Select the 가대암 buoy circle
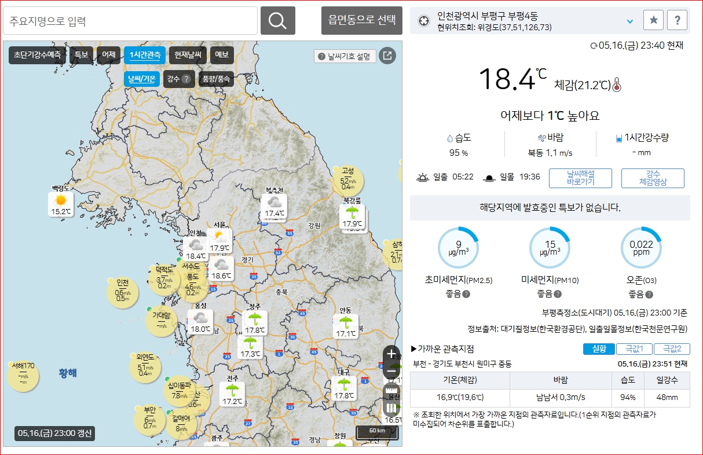Viewport: 703px width, 455px height. [x=161, y=321]
